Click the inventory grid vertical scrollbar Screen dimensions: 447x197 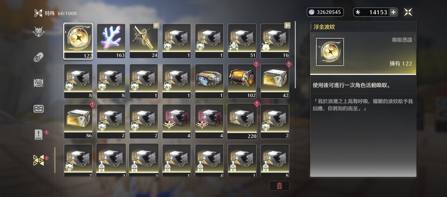[295, 55]
